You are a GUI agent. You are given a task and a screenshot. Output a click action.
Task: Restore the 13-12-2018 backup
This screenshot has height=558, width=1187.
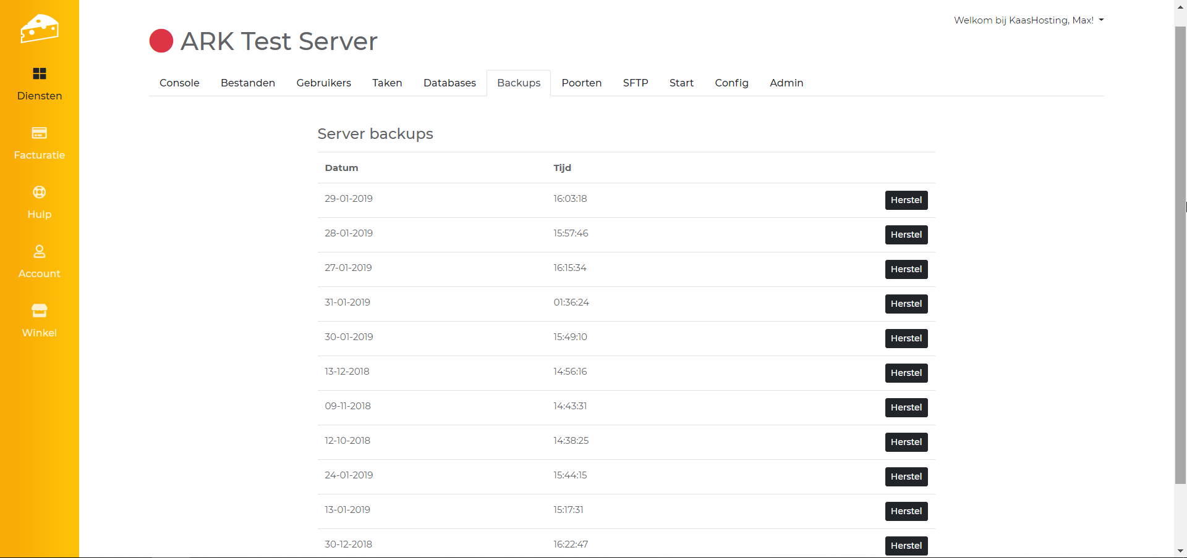[x=906, y=373]
